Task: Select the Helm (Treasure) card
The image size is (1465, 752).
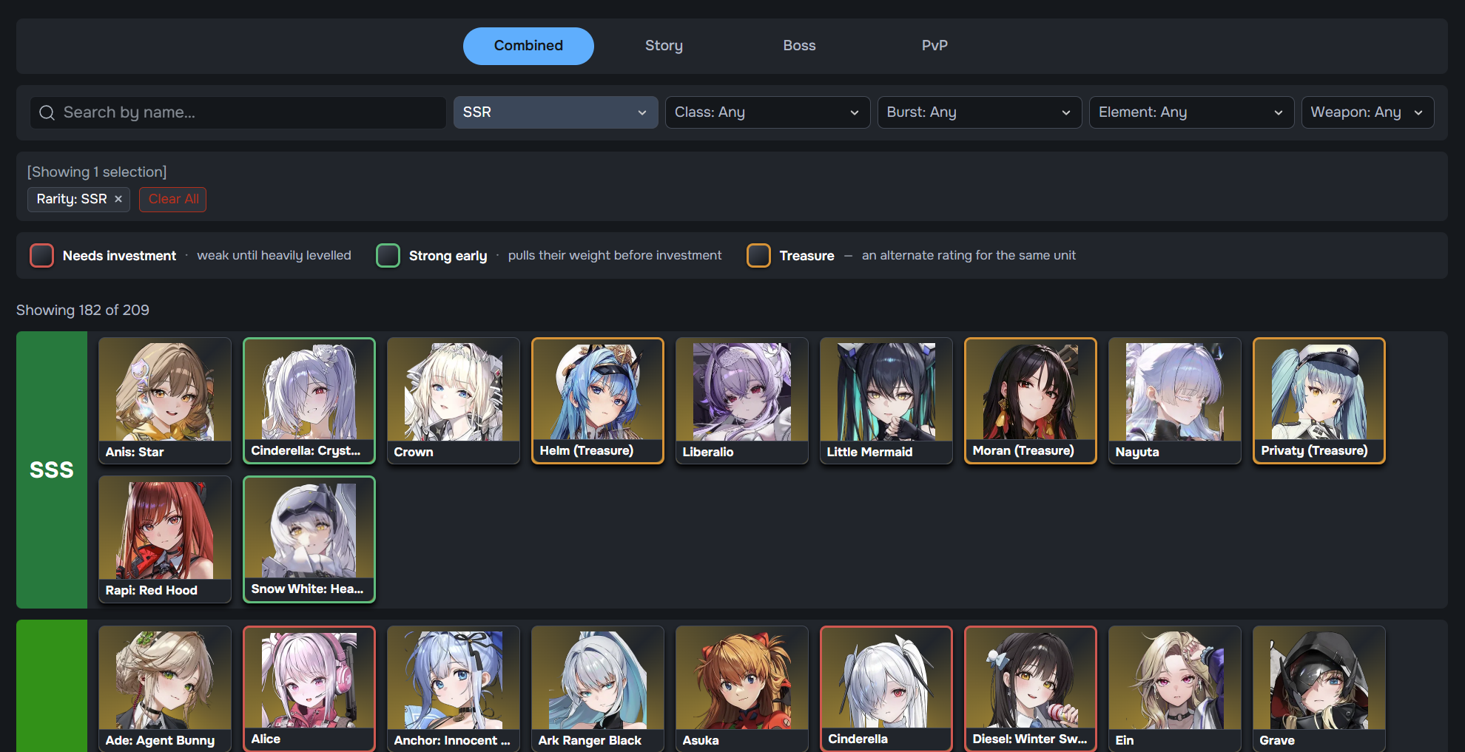Action: [x=598, y=401]
